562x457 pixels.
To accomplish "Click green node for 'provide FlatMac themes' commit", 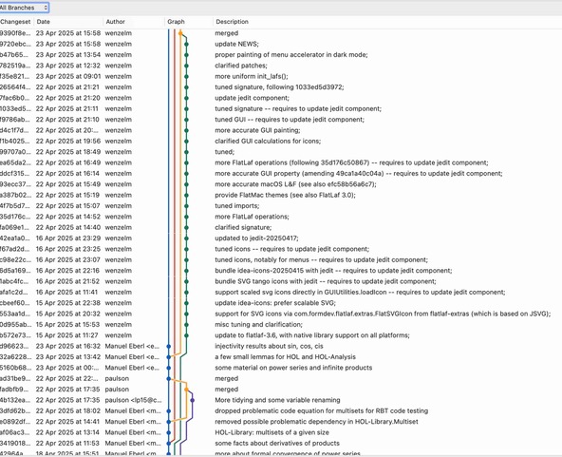I will pos(186,195).
